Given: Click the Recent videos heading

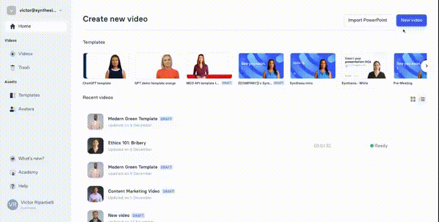Looking at the screenshot, I should click(98, 97).
